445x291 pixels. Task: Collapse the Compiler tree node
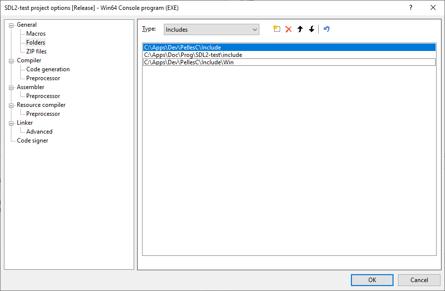pos(11,61)
